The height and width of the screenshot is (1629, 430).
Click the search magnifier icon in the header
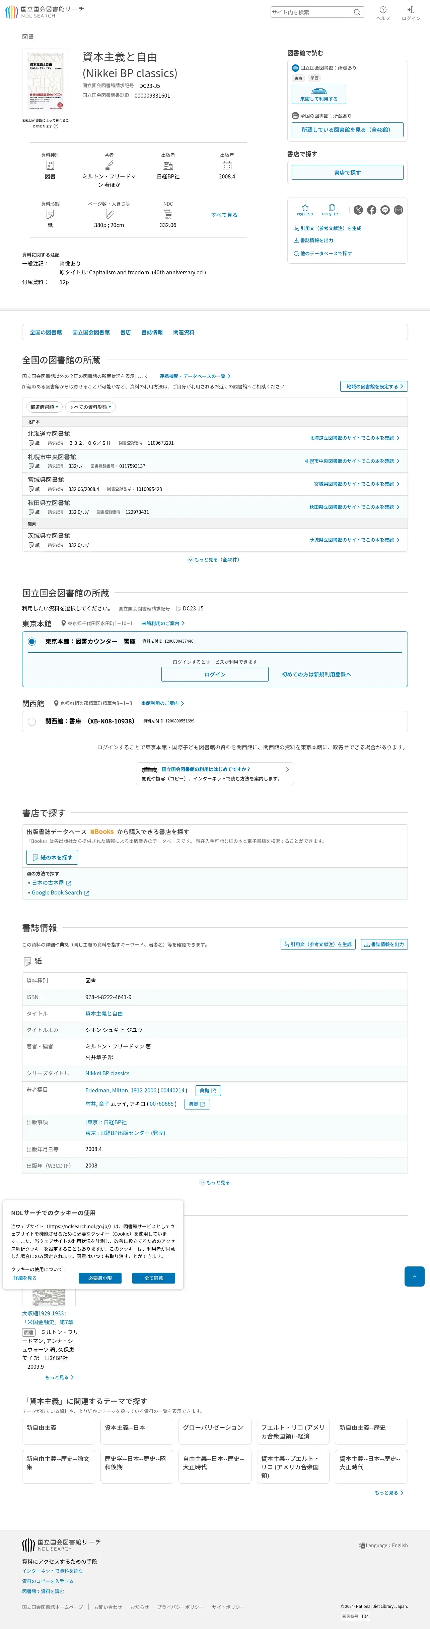(357, 12)
